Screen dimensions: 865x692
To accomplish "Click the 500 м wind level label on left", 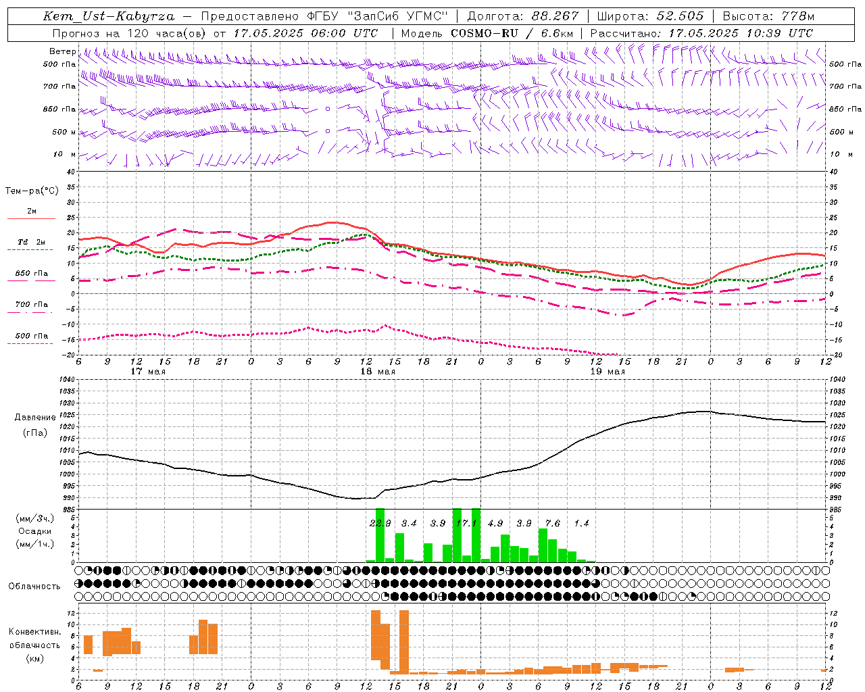I will (x=64, y=132).
